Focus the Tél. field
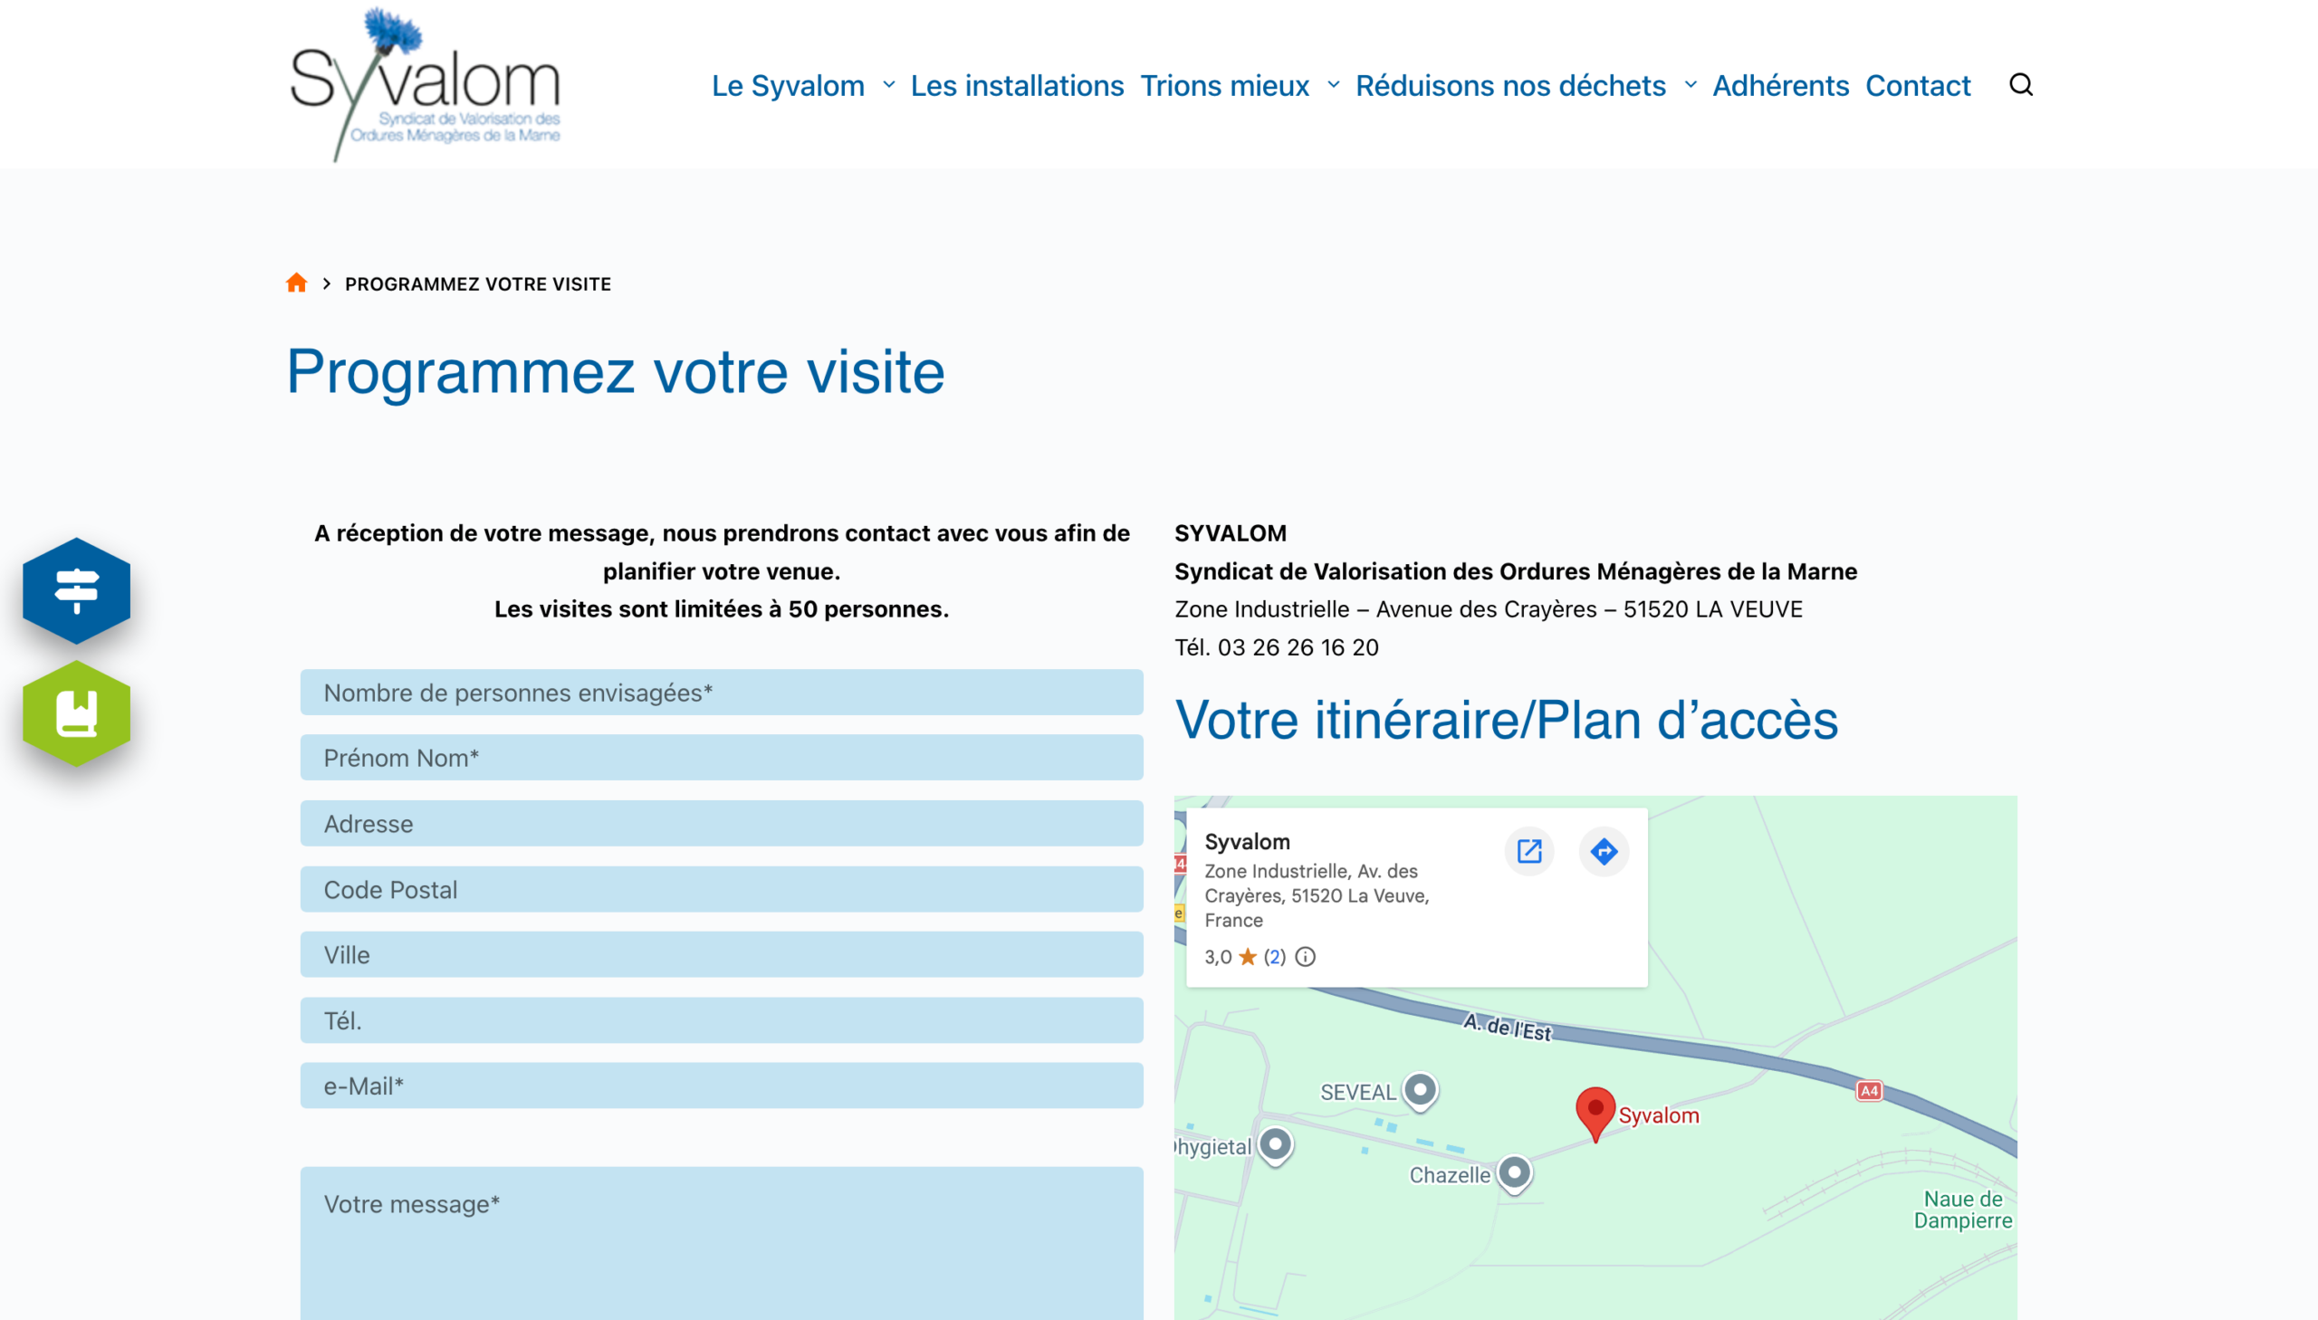 coord(722,1021)
